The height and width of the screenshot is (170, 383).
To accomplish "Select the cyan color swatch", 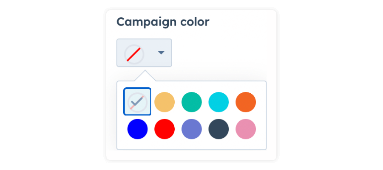I will [x=218, y=102].
